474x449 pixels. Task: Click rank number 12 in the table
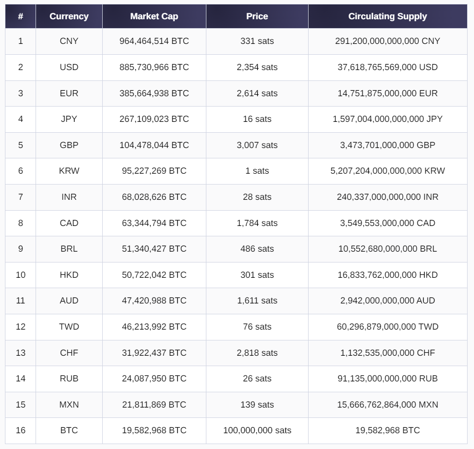coord(20,327)
